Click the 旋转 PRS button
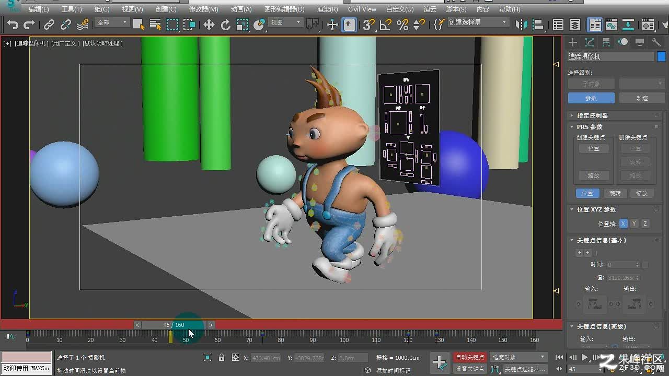Image resolution: width=669 pixels, height=376 pixels. pos(615,193)
